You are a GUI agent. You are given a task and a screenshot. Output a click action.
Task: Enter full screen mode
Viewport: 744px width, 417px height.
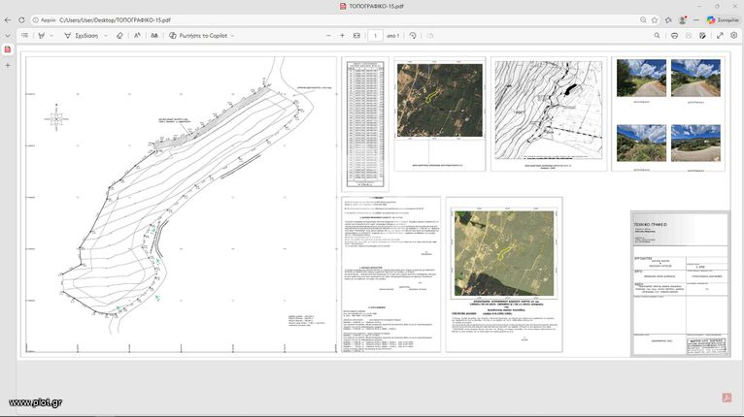pos(720,36)
